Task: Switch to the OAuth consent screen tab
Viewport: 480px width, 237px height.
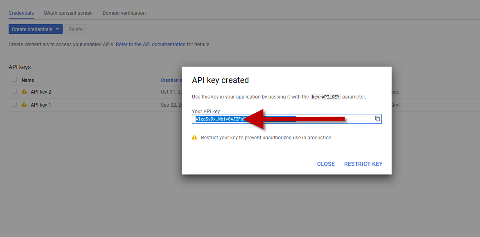Action: coord(68,13)
